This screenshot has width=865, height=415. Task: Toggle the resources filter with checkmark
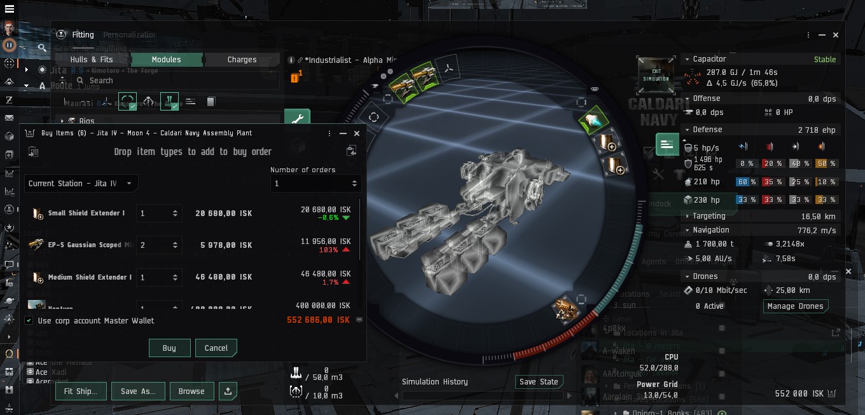click(x=169, y=101)
